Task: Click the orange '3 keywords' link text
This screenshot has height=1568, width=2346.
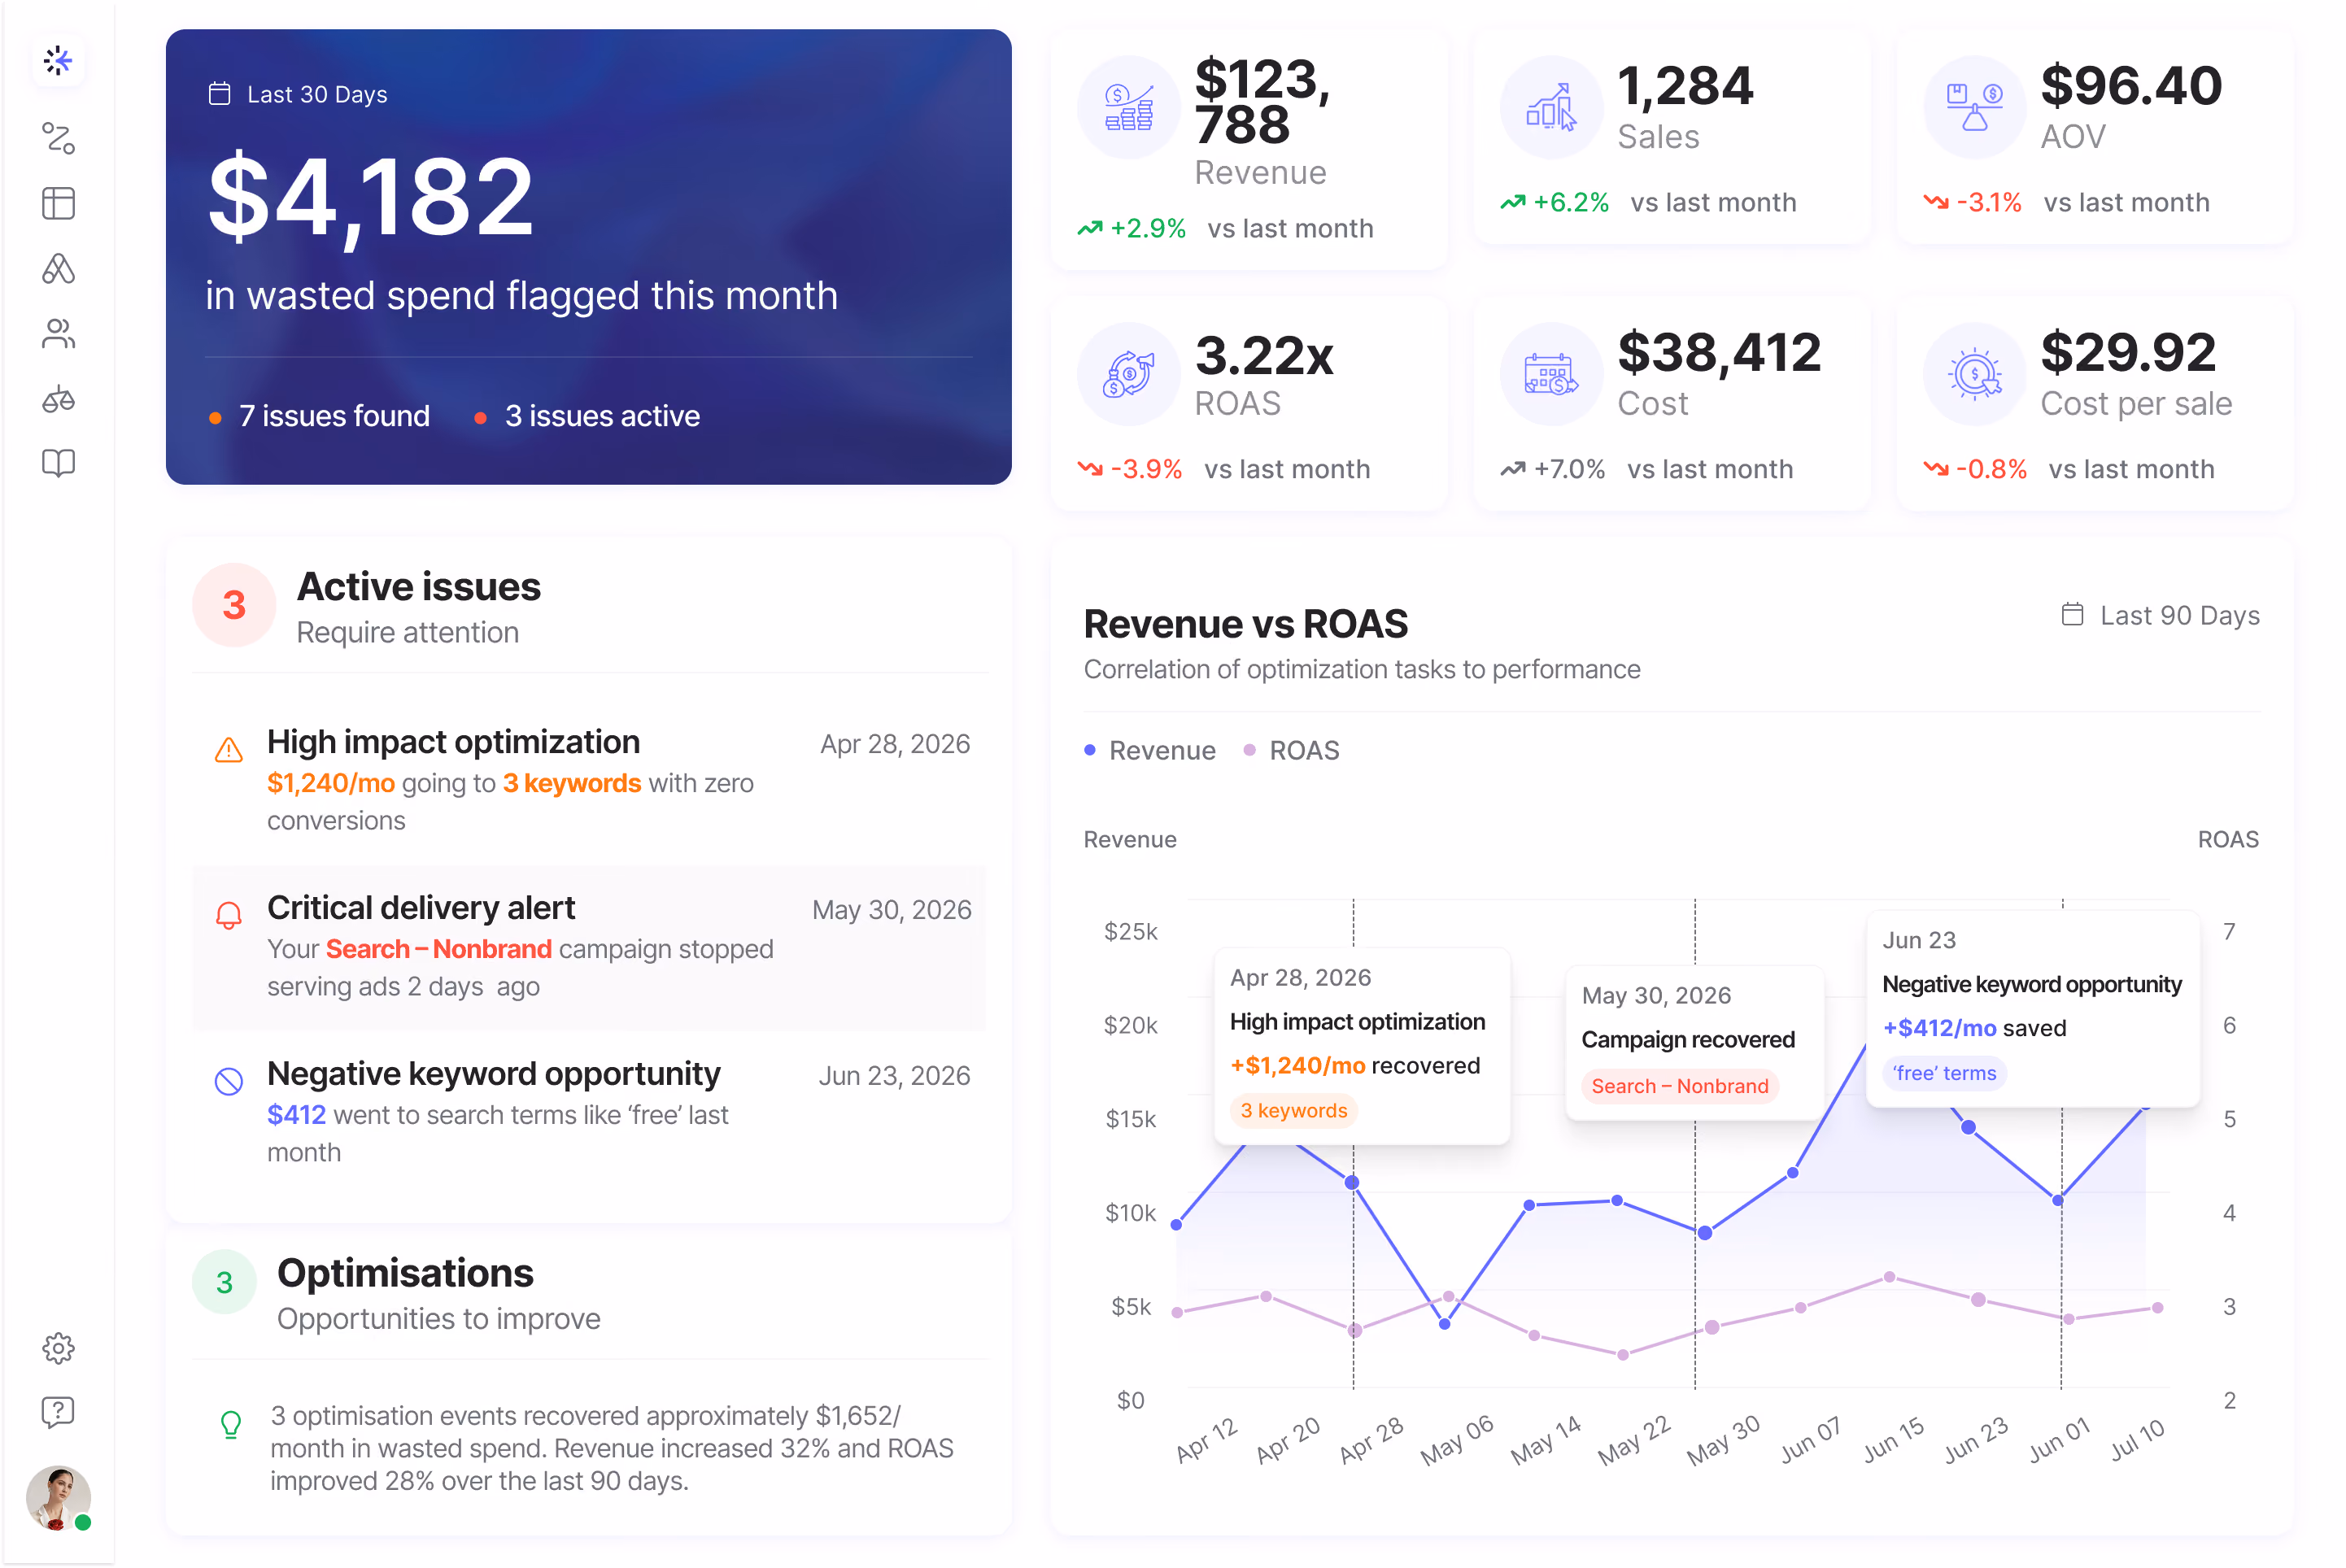Action: pyautogui.click(x=571, y=783)
